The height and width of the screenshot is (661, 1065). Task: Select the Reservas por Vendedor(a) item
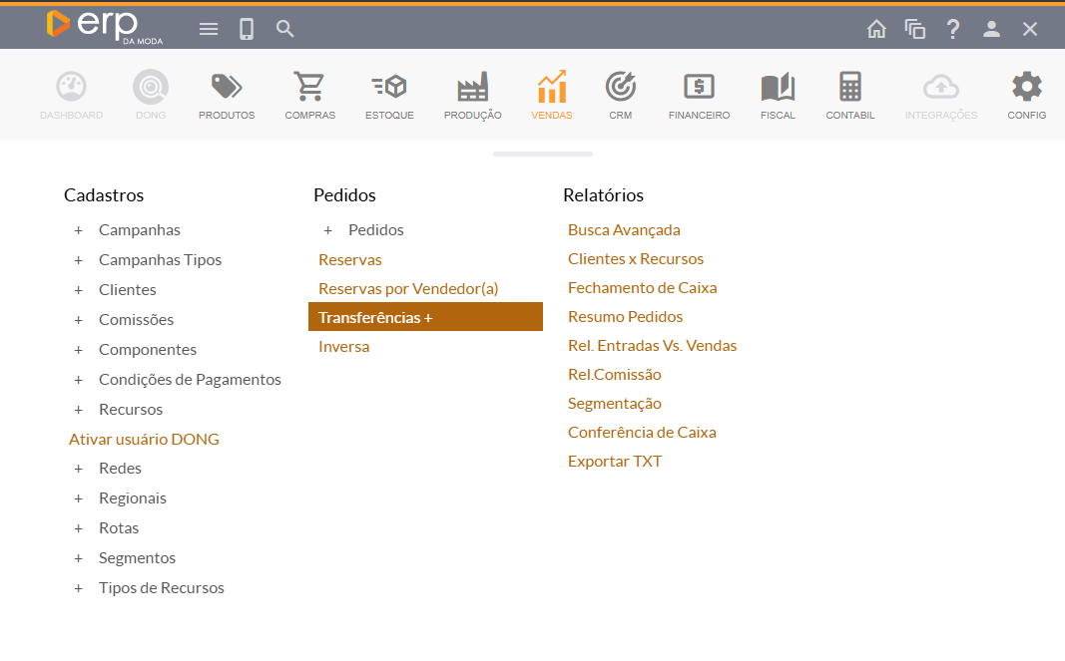pos(408,288)
